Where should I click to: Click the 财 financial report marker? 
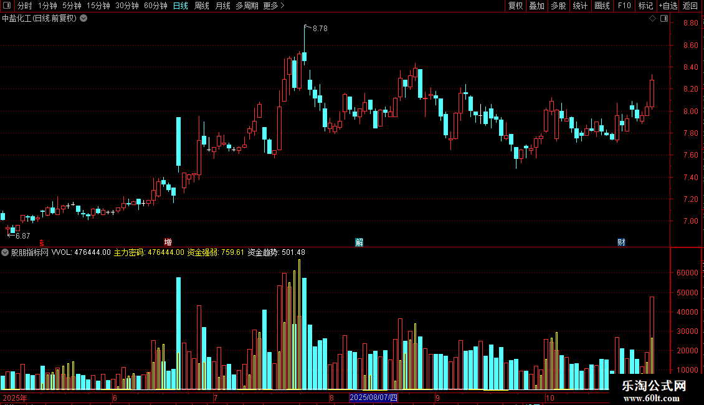[621, 242]
